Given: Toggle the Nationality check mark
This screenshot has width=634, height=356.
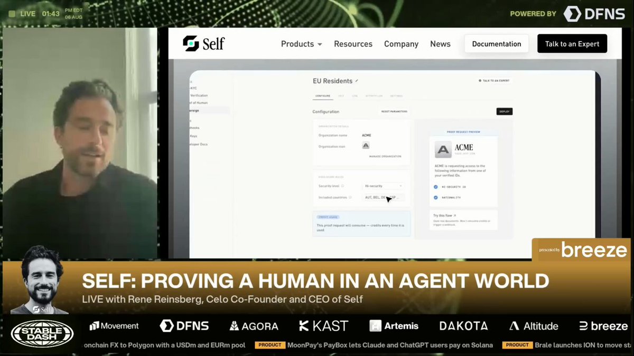Looking at the screenshot, I should coord(436,197).
